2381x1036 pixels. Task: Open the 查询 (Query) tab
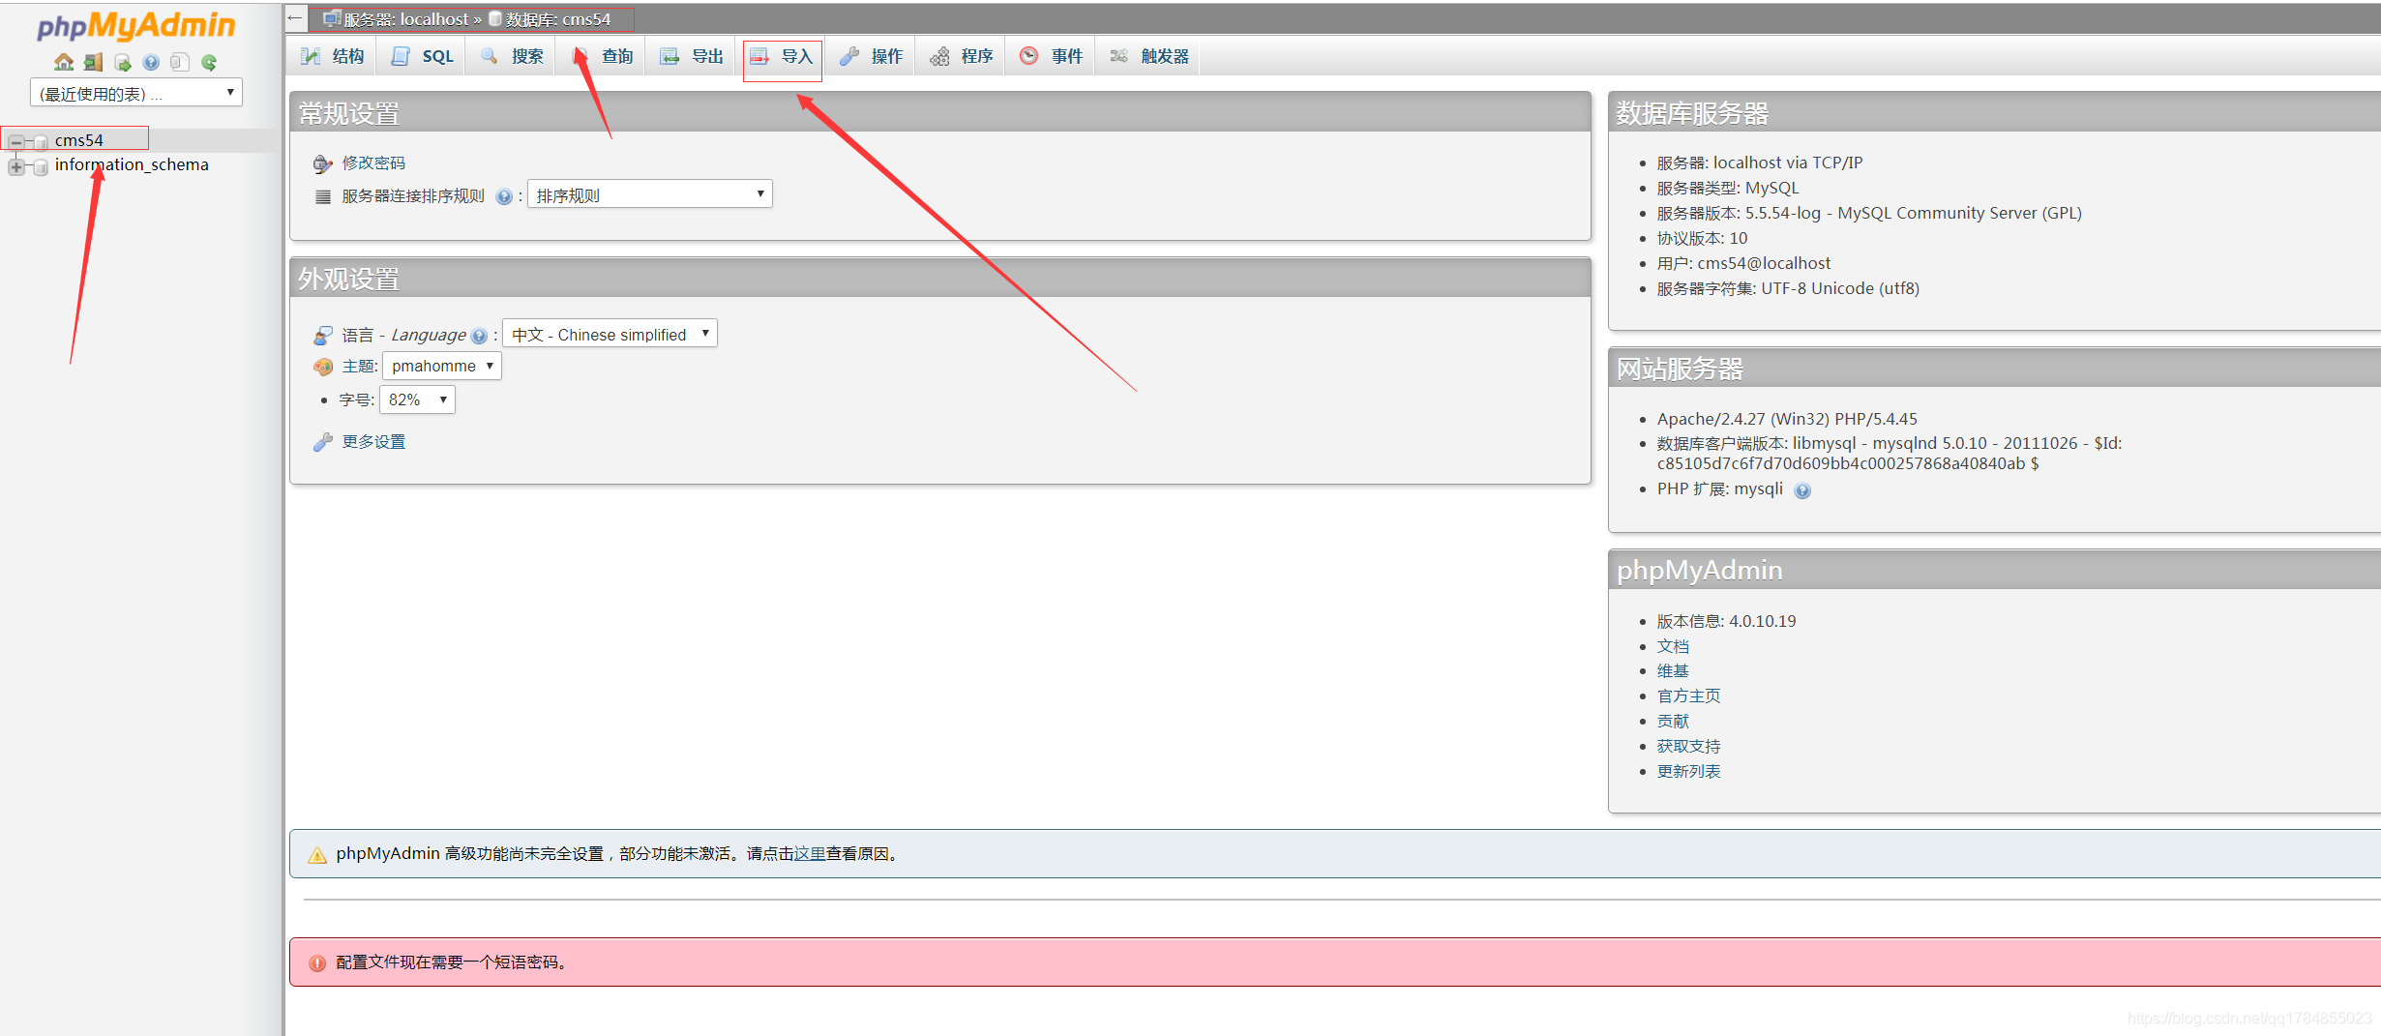(602, 56)
